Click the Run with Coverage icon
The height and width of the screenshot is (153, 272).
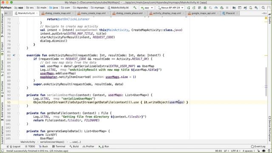pos(210,8)
